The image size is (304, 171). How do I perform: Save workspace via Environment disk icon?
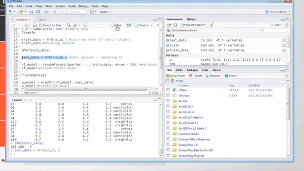click(x=175, y=25)
